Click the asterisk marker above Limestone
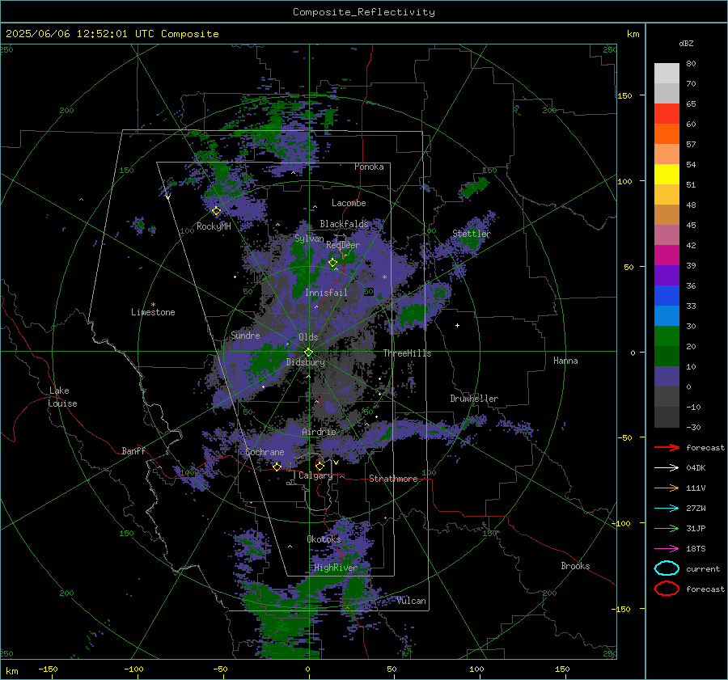 coord(153,305)
